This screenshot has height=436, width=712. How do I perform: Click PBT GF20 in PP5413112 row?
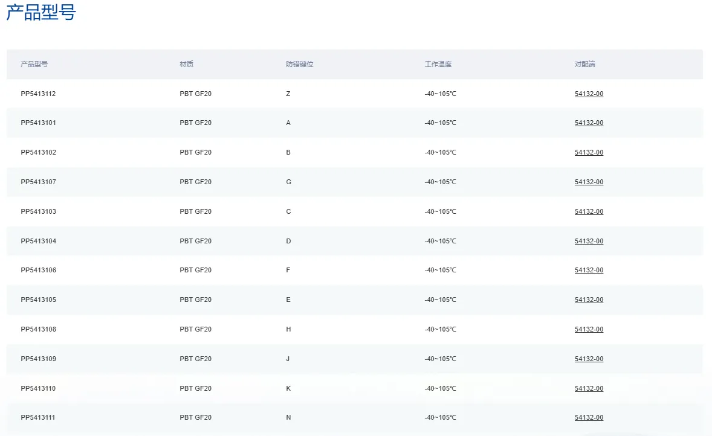point(195,94)
